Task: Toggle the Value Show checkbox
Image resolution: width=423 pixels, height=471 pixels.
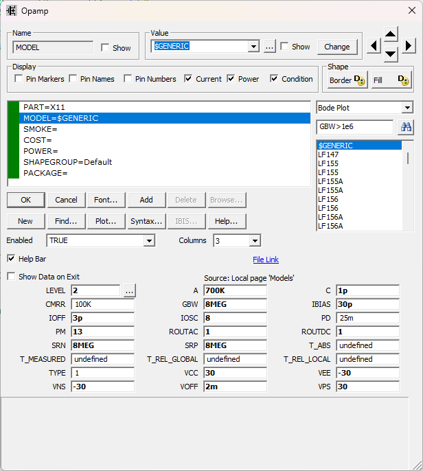Action: 284,47
